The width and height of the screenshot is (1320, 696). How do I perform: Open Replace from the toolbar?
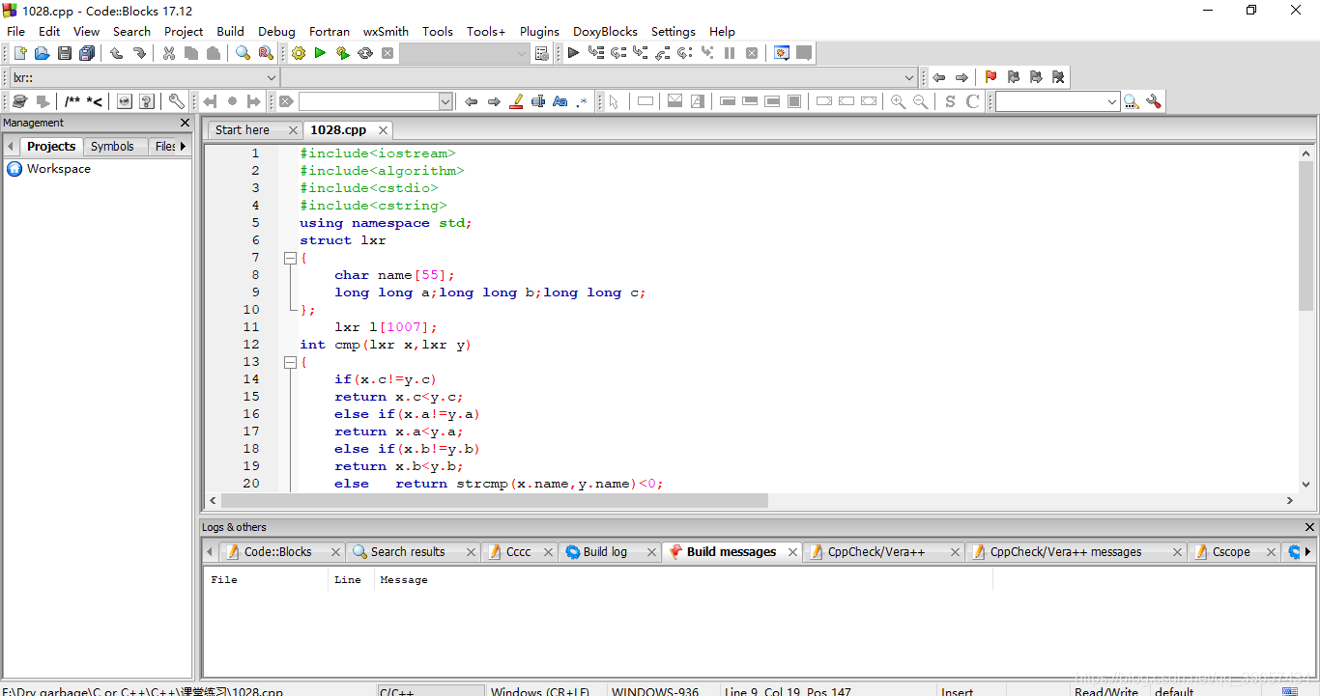pos(266,53)
